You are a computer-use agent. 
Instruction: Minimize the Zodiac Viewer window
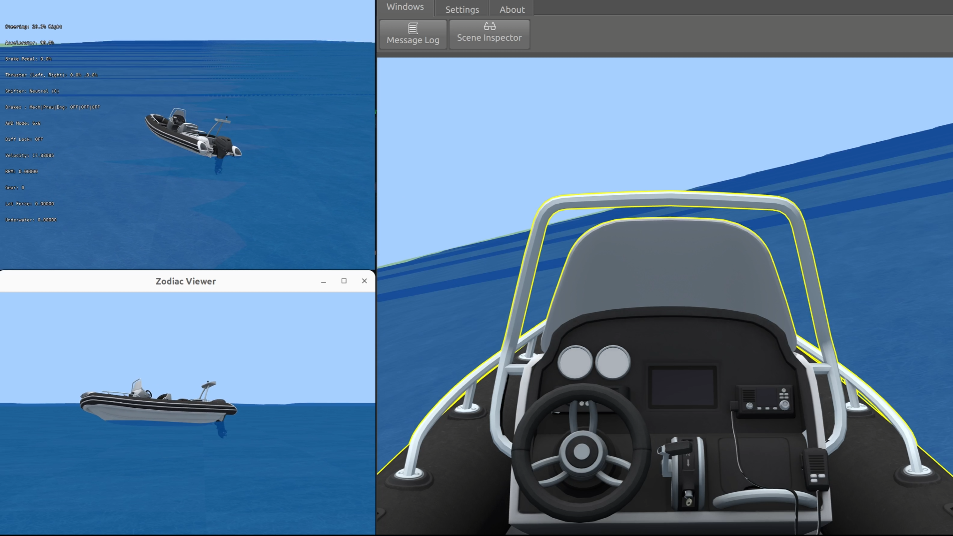coord(323,281)
